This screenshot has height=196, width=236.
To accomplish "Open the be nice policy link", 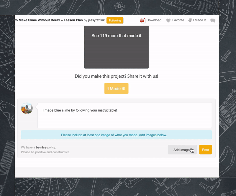I will point(41,147).
